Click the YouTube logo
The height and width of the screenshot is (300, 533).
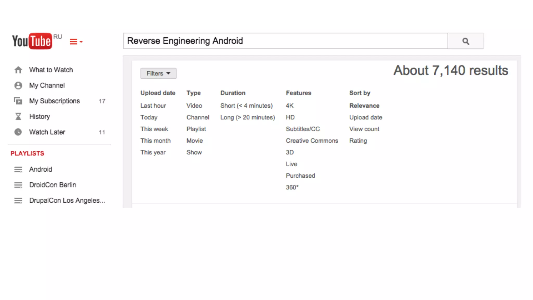coord(32,41)
